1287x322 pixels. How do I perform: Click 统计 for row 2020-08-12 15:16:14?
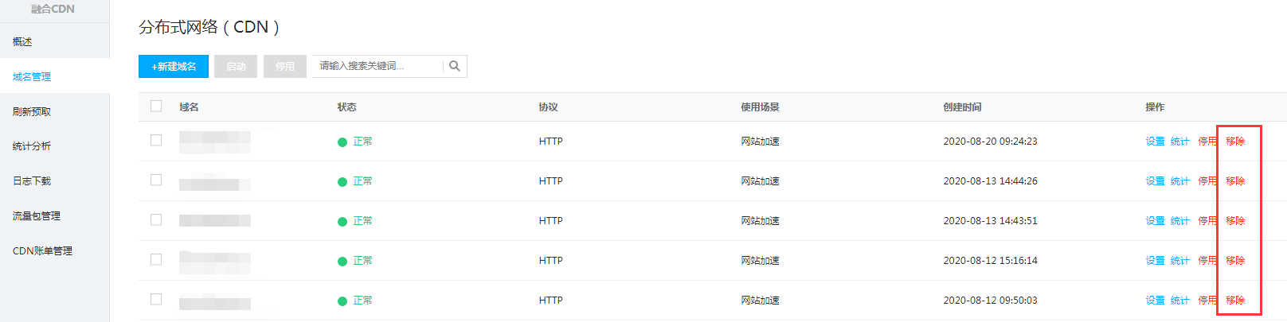click(1179, 261)
